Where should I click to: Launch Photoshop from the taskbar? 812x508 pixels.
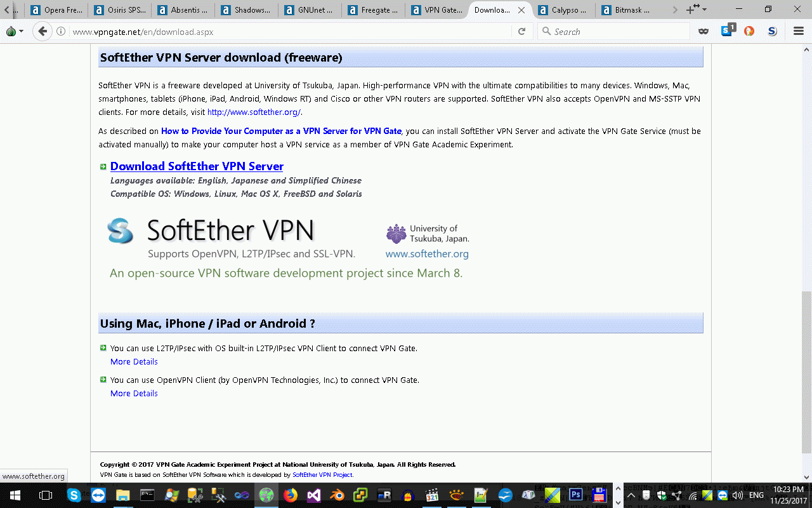576,495
